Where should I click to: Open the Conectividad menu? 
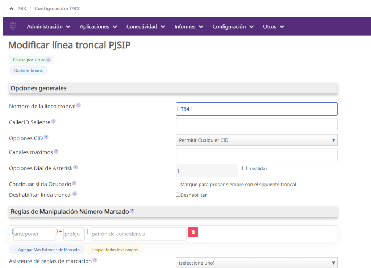[146, 26]
